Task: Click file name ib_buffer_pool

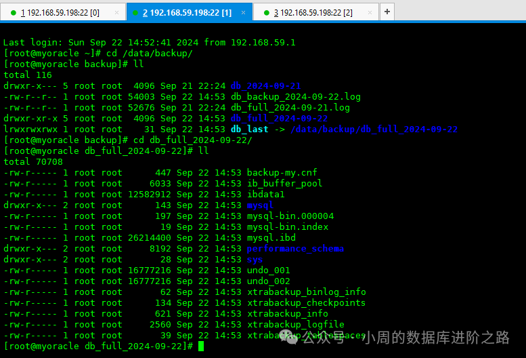Action: [284, 183]
